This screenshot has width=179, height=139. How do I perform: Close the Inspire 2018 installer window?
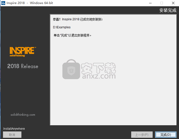(173, 3)
